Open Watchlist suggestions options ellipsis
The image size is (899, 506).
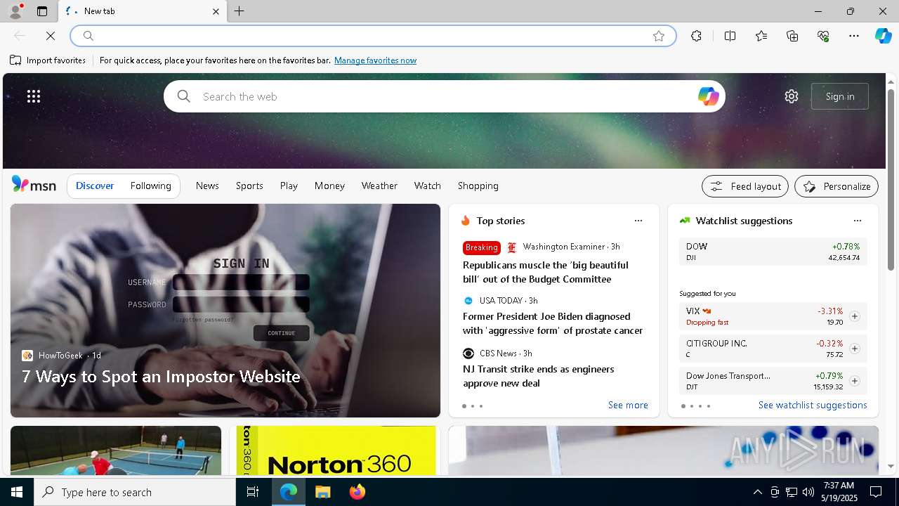(x=858, y=221)
